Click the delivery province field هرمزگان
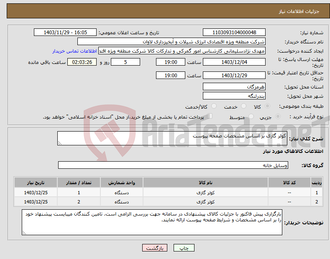This screenshot has height=259, width=330. [x=234, y=86]
